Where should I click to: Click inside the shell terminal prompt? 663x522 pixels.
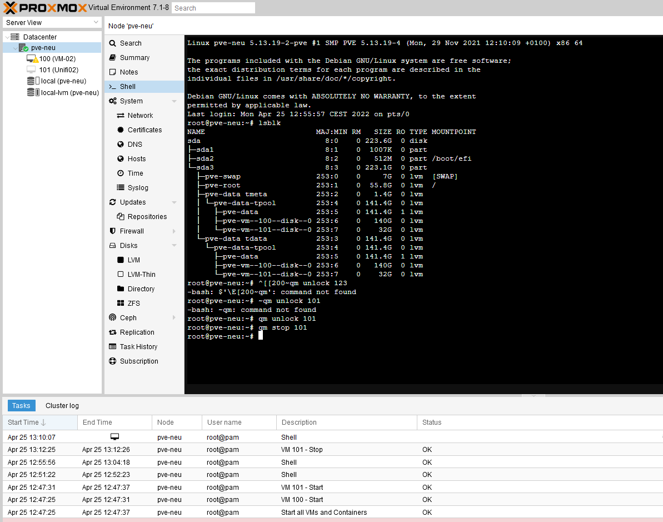(261, 336)
